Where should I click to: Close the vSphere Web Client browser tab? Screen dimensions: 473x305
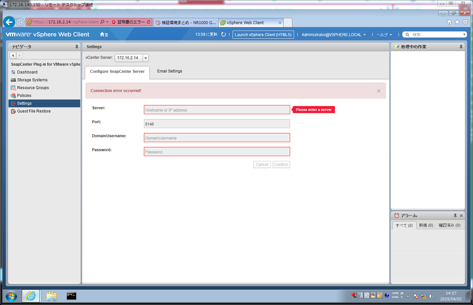280,23
